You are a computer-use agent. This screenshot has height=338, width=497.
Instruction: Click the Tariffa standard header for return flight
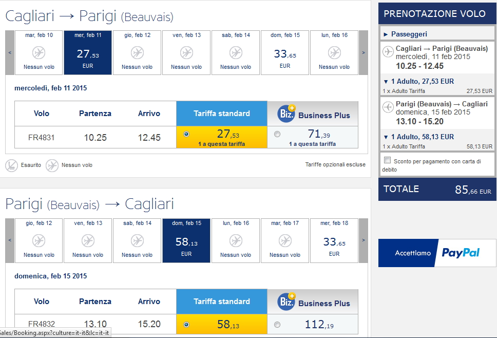tap(222, 302)
